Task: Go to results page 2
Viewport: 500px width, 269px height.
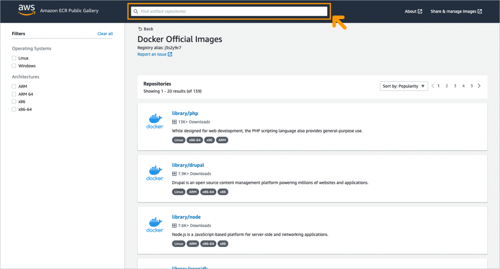Action: click(x=447, y=86)
